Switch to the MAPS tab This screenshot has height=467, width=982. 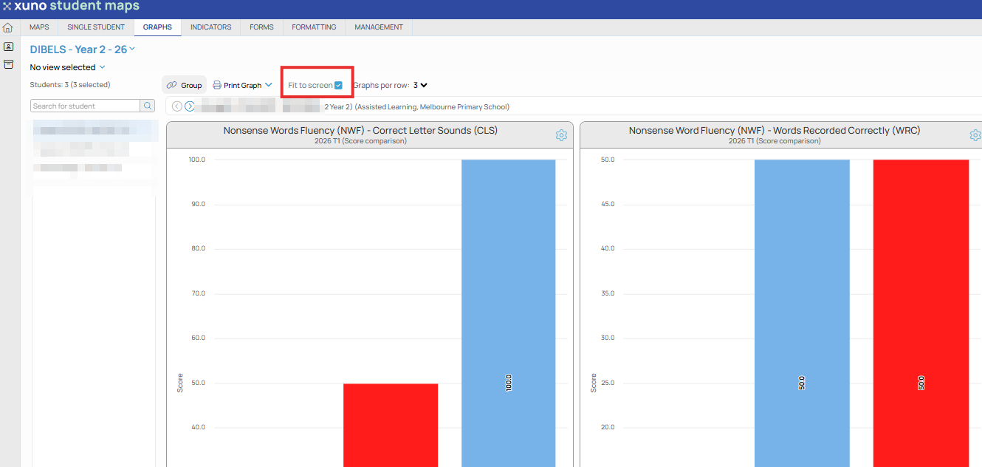click(x=39, y=27)
